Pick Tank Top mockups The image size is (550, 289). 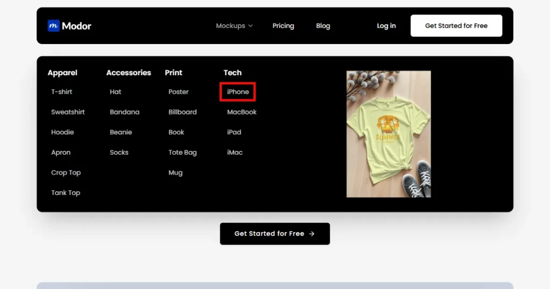(66, 193)
